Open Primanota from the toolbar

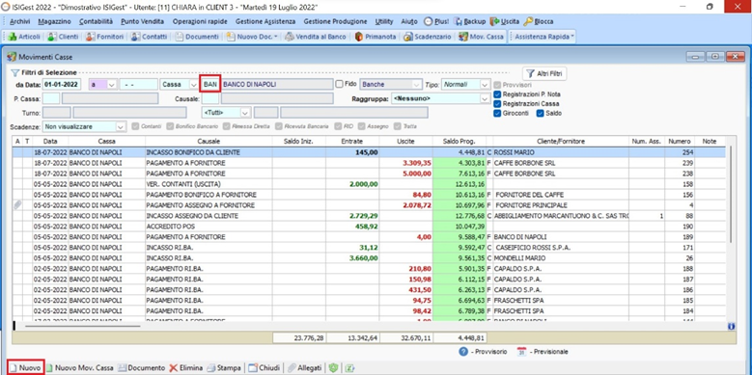click(x=376, y=37)
